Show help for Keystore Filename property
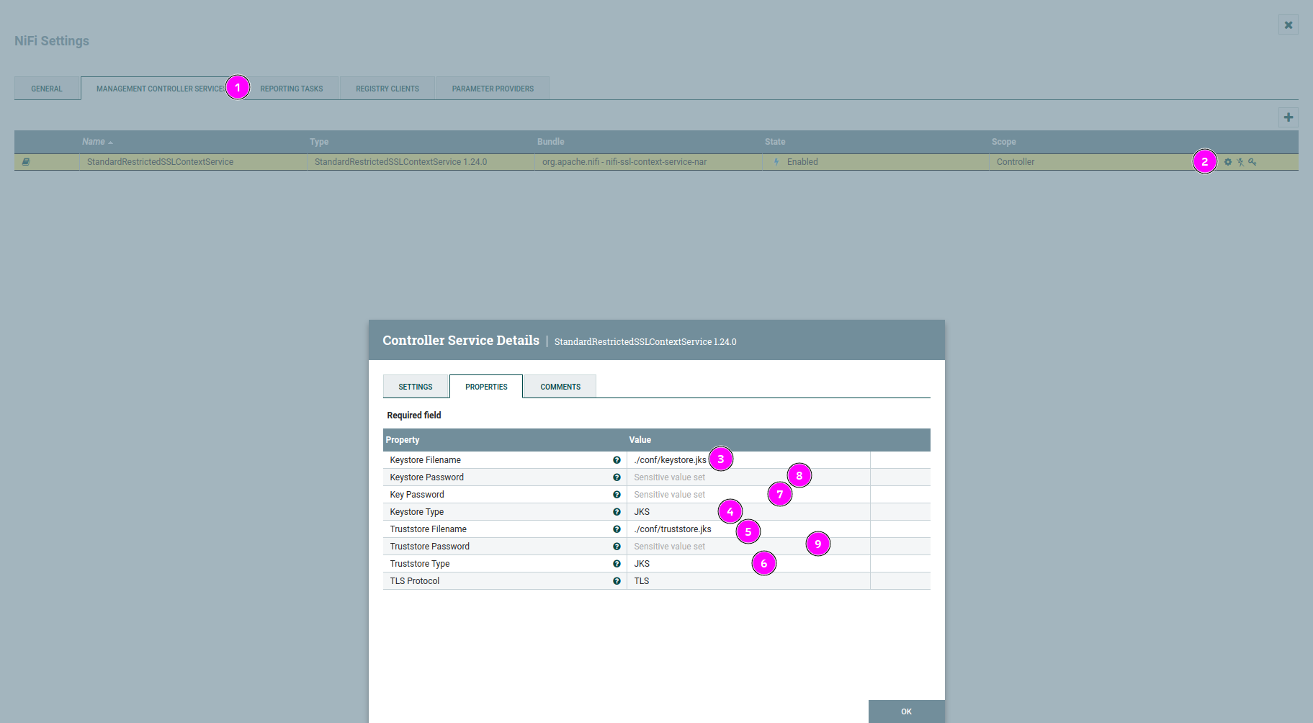This screenshot has width=1313, height=723. point(617,460)
